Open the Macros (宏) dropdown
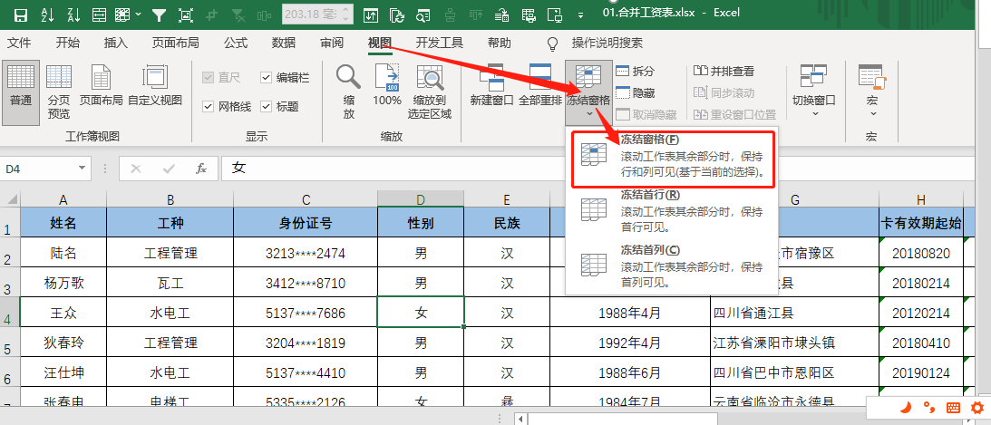This screenshot has width=991, height=425. tap(873, 91)
